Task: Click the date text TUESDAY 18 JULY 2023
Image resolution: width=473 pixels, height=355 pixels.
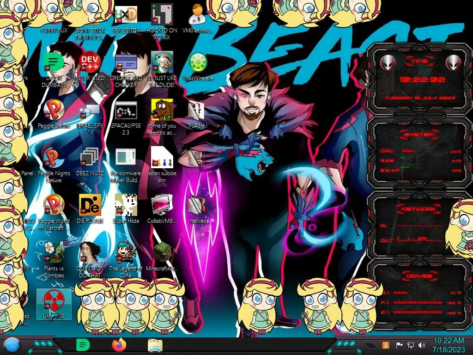Action: [x=420, y=98]
